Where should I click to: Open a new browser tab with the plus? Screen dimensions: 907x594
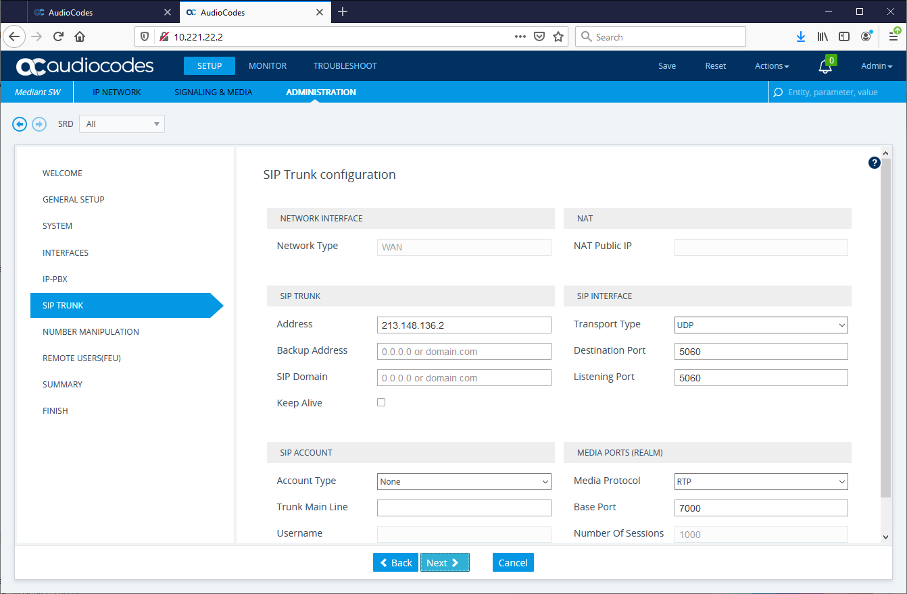coord(343,11)
